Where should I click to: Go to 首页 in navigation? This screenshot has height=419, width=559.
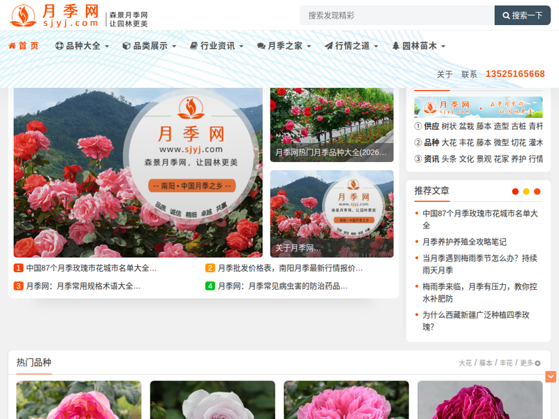[24, 45]
